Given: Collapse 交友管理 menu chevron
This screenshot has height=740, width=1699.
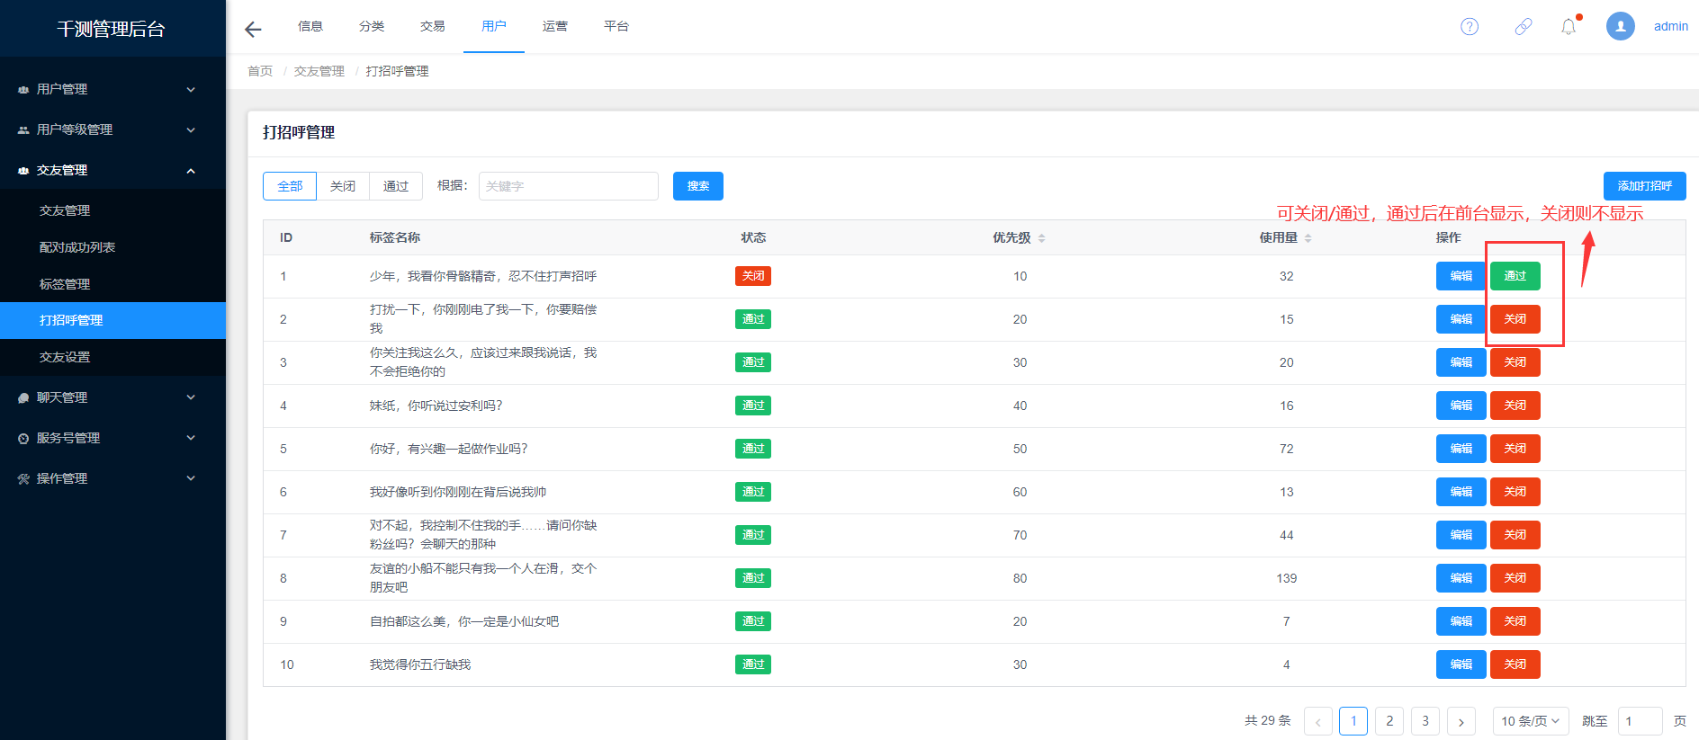Looking at the screenshot, I should pyautogui.click(x=191, y=171).
